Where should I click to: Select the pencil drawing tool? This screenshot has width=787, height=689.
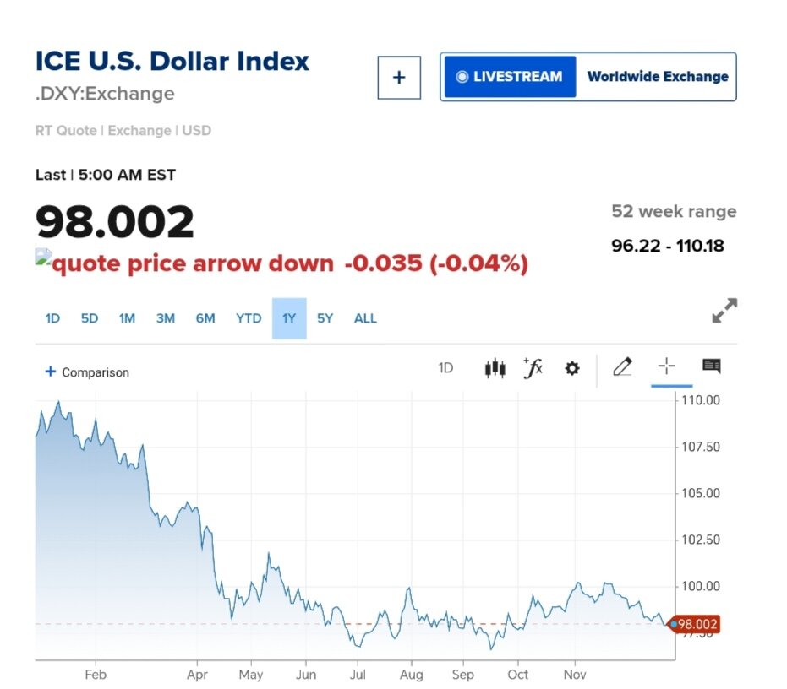tap(622, 366)
